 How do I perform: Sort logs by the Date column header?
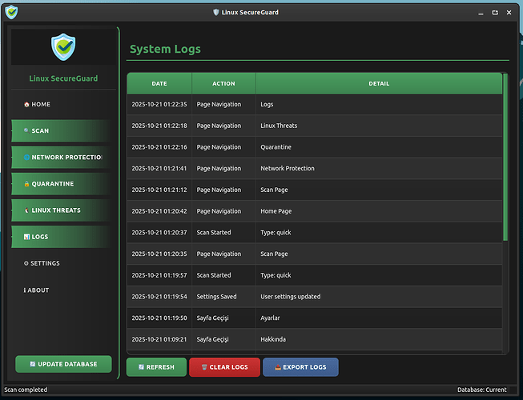coord(159,84)
